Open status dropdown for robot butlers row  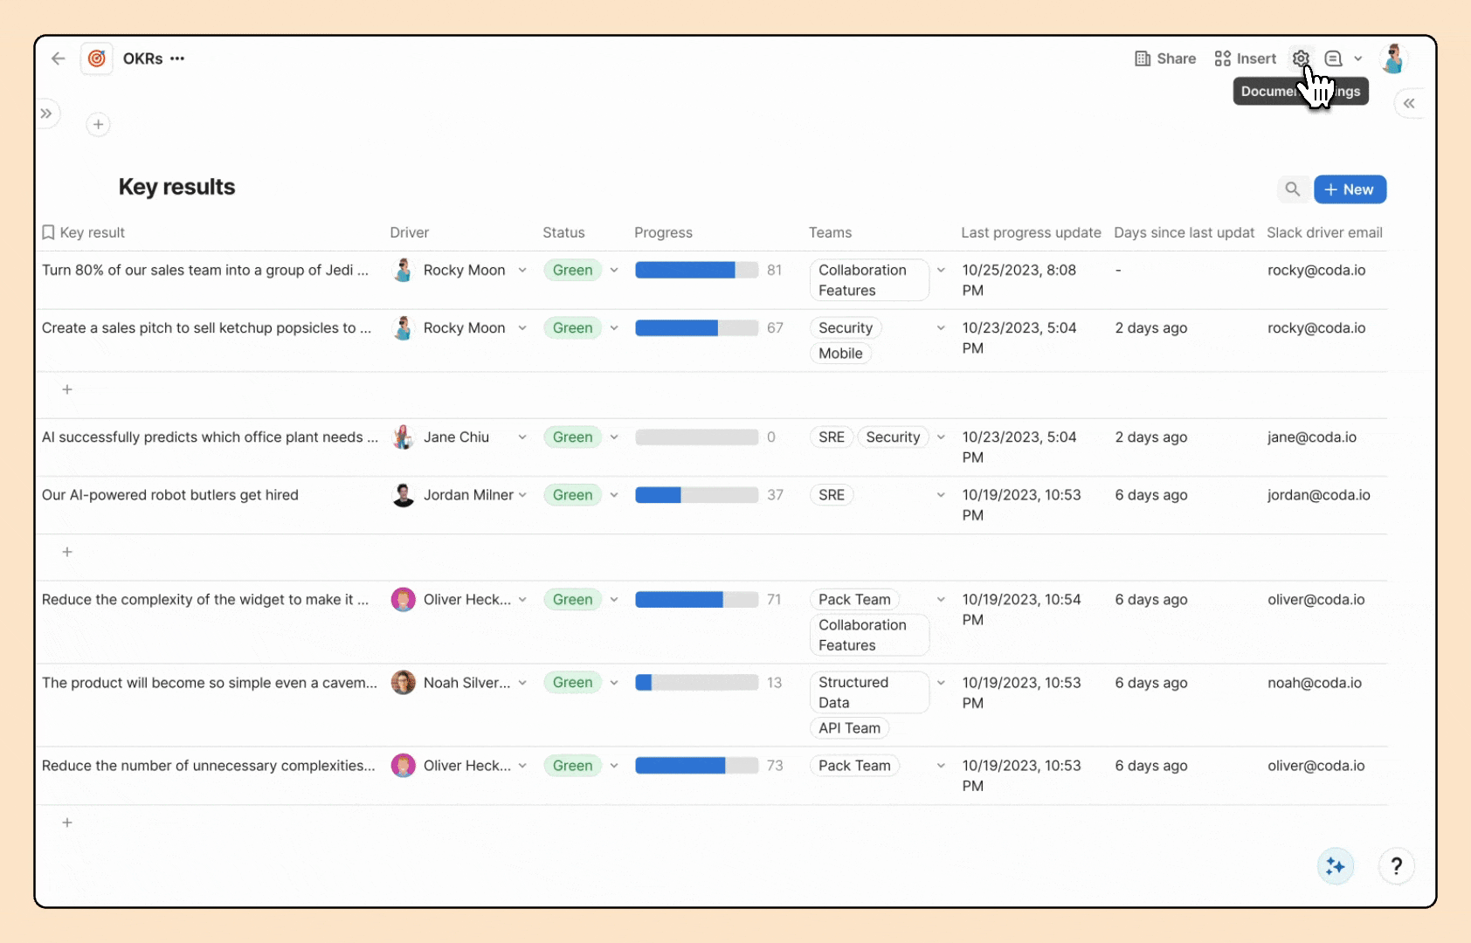614,495
